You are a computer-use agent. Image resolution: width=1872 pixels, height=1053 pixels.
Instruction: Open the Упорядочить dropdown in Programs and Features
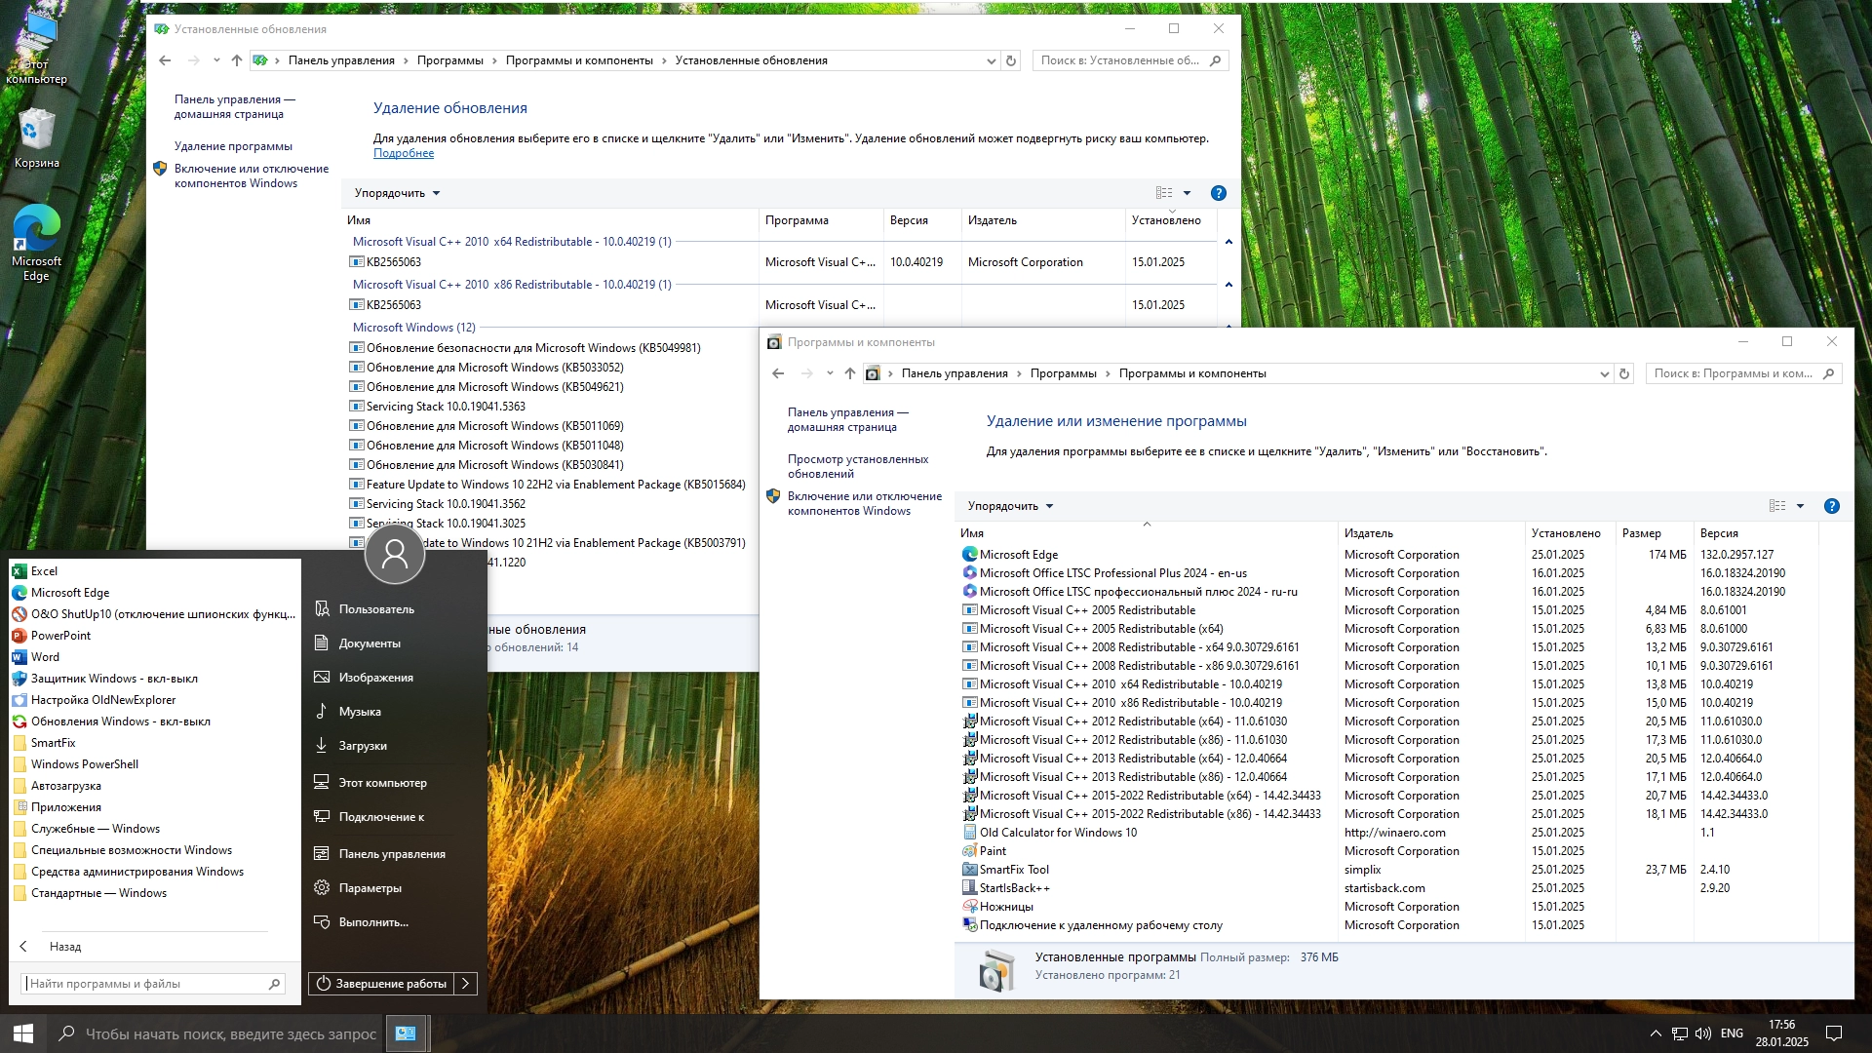[1010, 506]
